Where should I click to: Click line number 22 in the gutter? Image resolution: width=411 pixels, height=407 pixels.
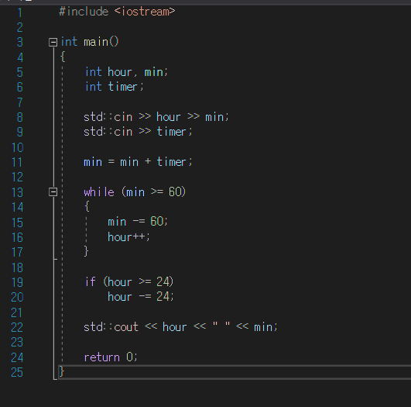[17, 327]
